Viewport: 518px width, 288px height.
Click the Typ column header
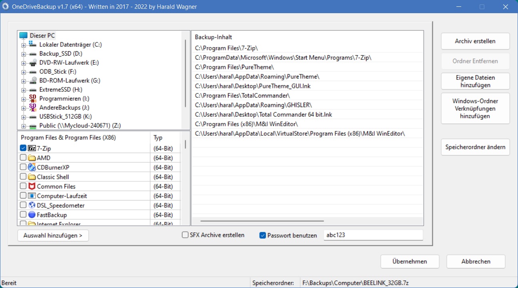[x=166, y=137]
